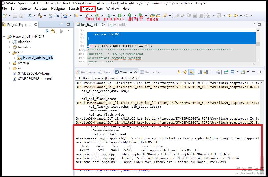The image size is (268, 177).
Task: Select STM3220G-EVAL.xml file
Action: [x=32, y=73]
